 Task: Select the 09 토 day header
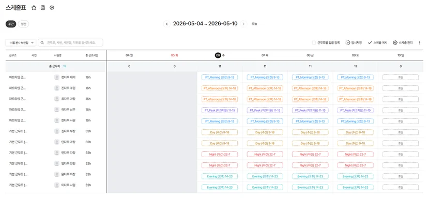tap(356, 55)
